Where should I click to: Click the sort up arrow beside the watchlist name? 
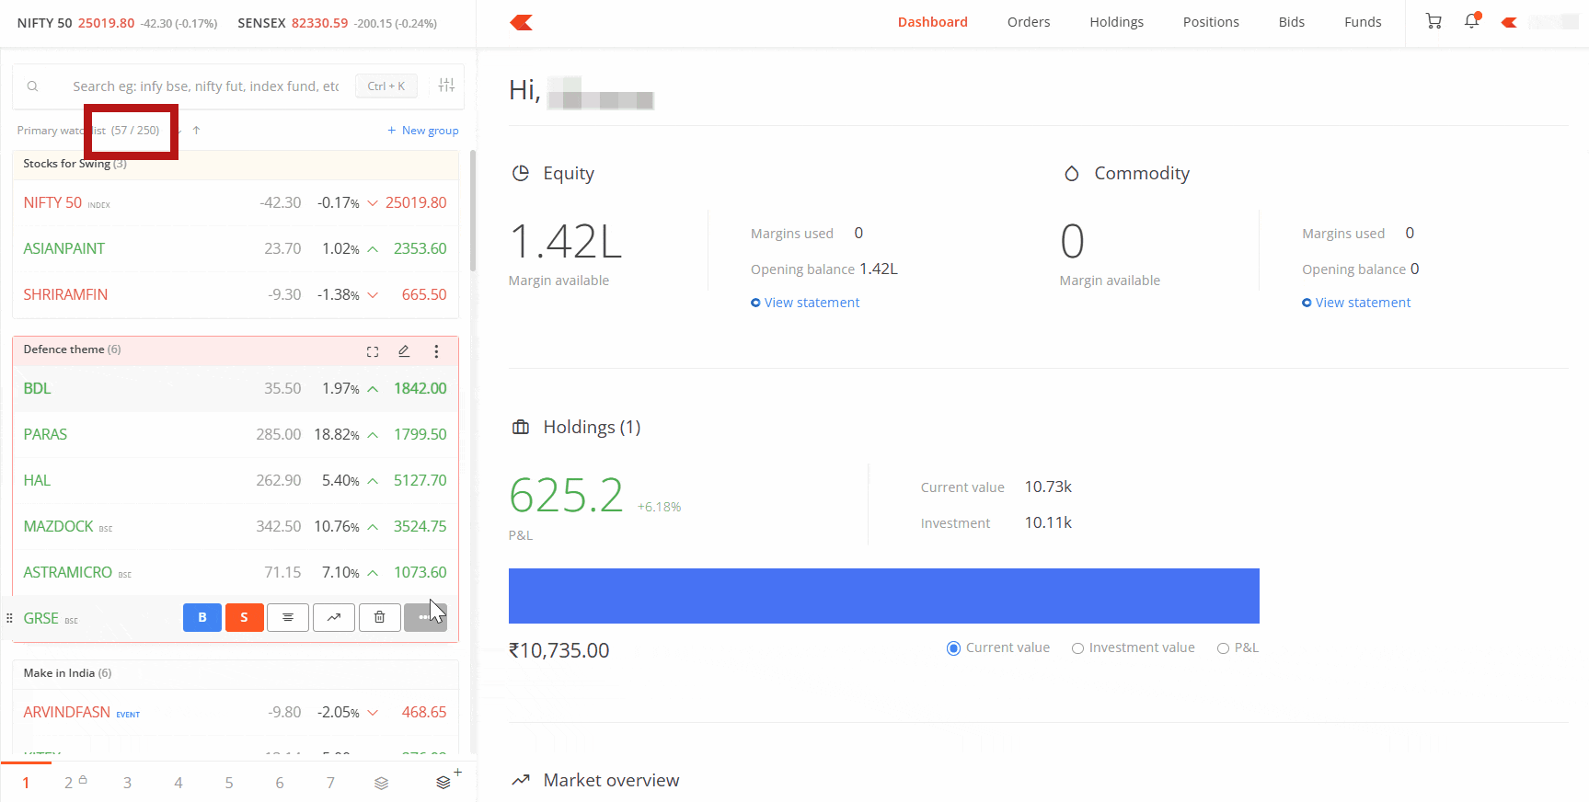pos(196,131)
